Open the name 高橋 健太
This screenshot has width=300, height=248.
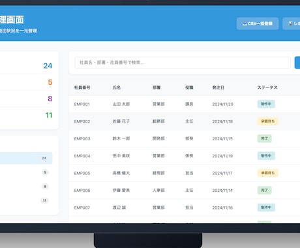(121, 173)
